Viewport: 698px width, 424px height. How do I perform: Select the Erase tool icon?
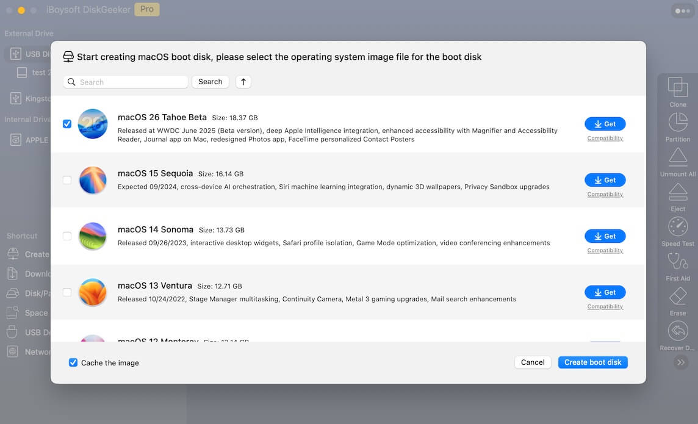point(678,296)
